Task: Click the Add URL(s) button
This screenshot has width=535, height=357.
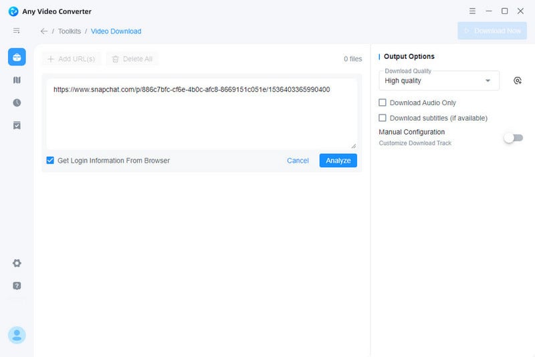Action: pos(72,59)
